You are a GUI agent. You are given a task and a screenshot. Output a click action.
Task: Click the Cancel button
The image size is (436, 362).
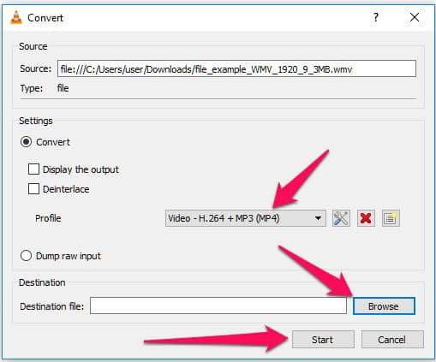point(392,340)
